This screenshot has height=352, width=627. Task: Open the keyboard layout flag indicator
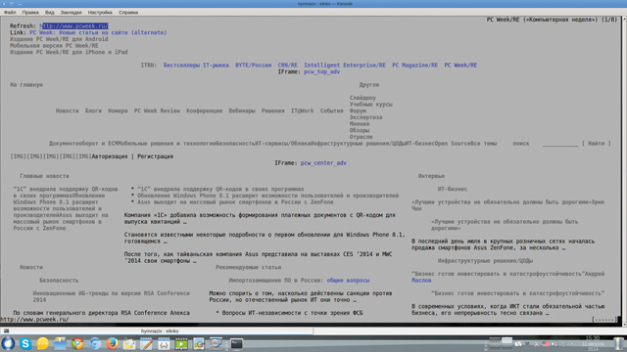click(x=546, y=343)
